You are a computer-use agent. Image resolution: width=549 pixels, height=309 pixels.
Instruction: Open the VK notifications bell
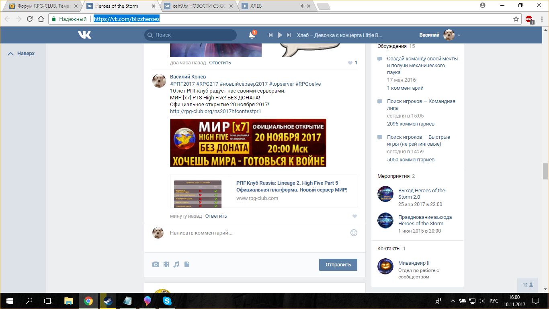(x=252, y=35)
